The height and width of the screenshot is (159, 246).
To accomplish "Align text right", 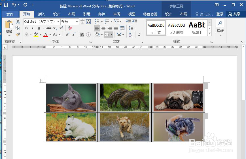I will coord(110,28).
